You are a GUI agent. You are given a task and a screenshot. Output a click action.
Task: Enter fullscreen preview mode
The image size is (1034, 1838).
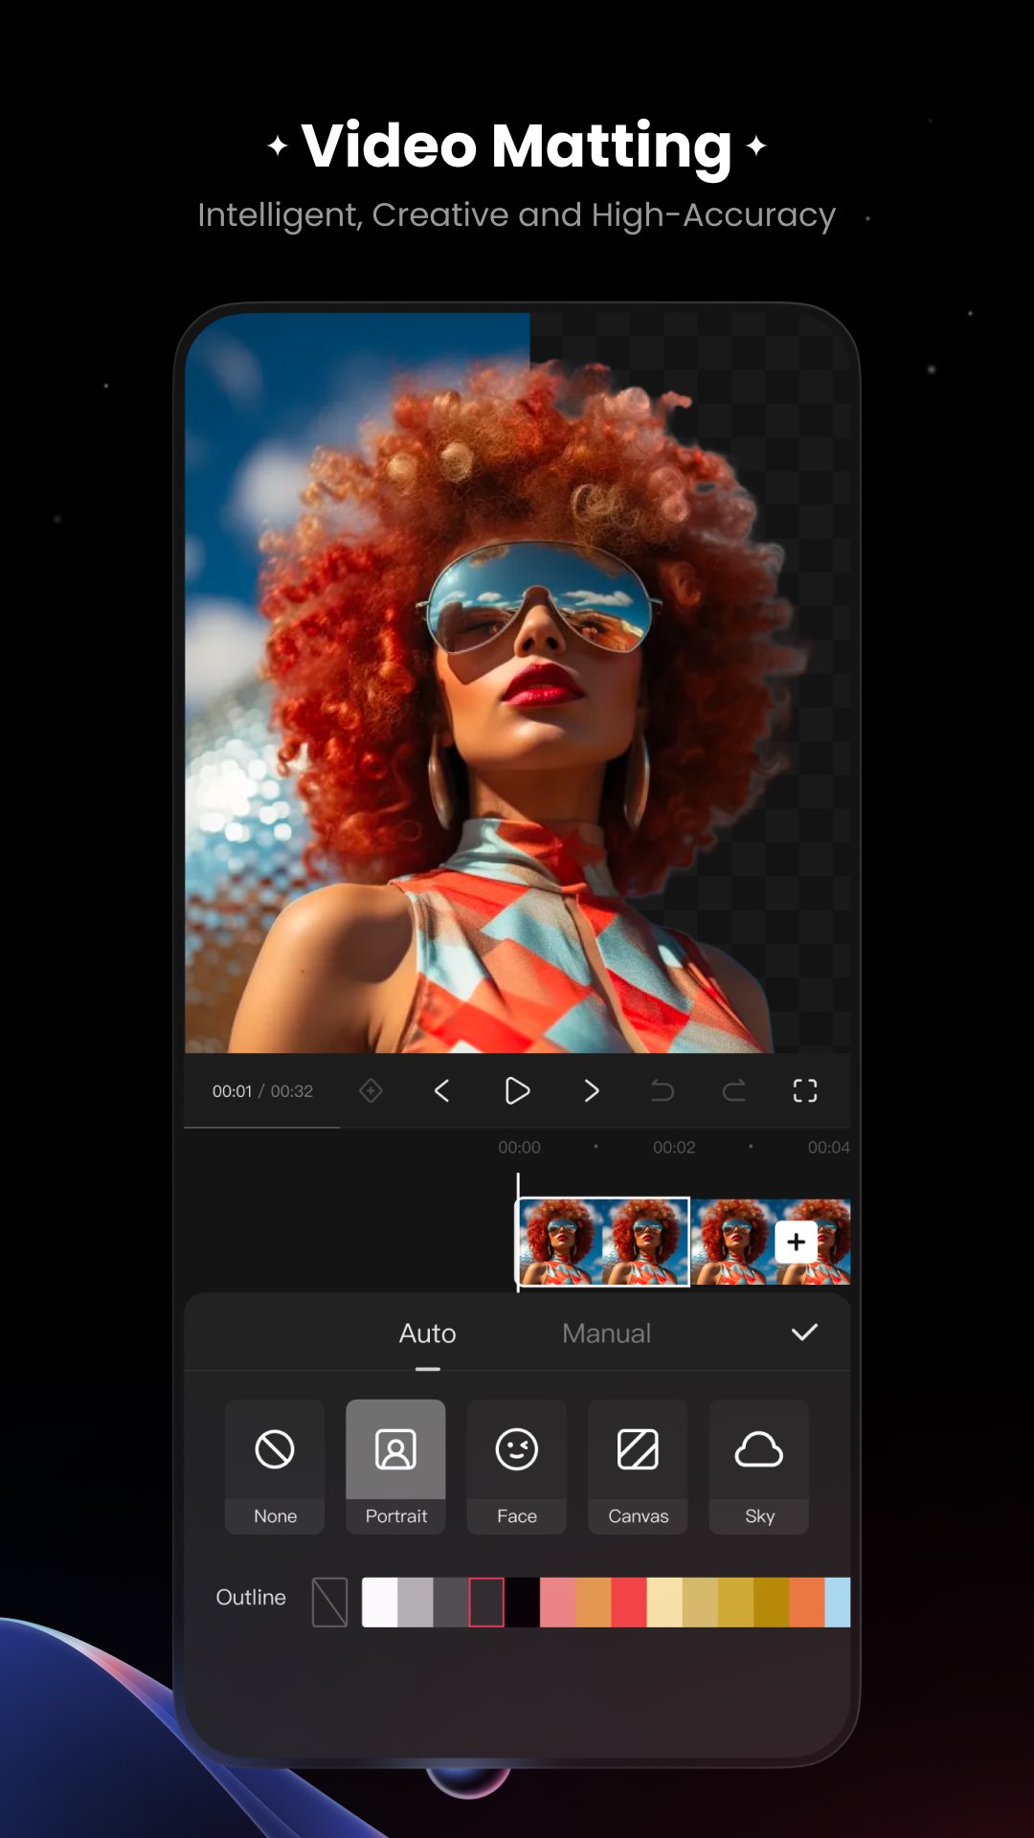pos(805,1090)
